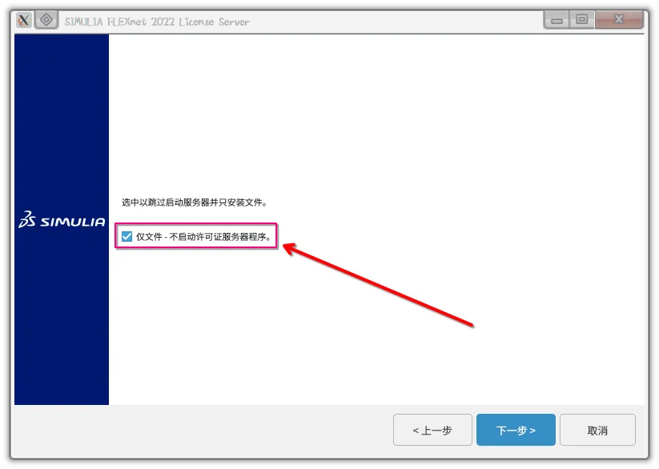Click the "仅文件 - 不启动许可证服务器程序" label
The image size is (659, 469).
[203, 237]
